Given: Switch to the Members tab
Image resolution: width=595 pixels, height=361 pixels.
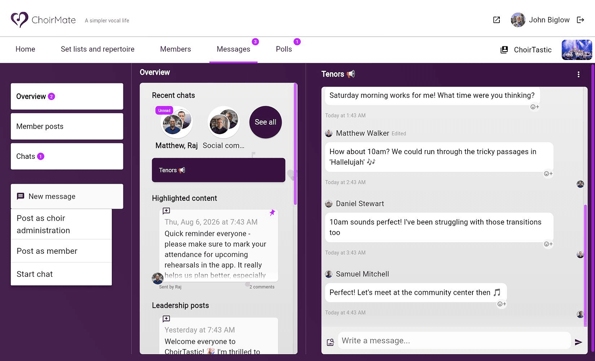Looking at the screenshot, I should (175, 49).
